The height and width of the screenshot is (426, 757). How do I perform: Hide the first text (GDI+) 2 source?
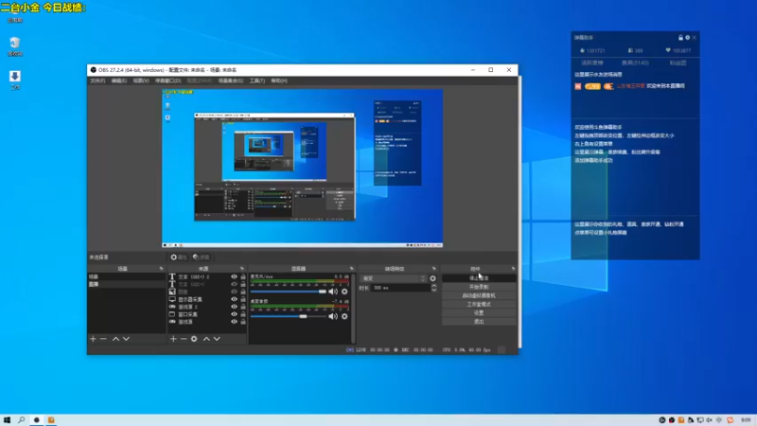(x=234, y=276)
